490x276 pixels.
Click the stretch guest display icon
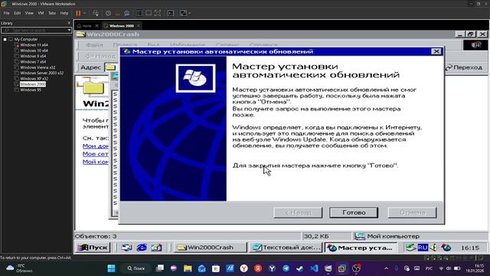click(183, 13)
